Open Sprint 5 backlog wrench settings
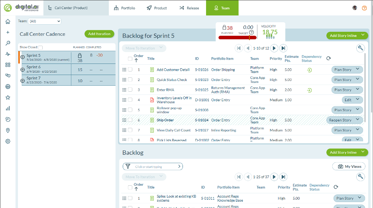373x208 pixels. tap(361, 48)
